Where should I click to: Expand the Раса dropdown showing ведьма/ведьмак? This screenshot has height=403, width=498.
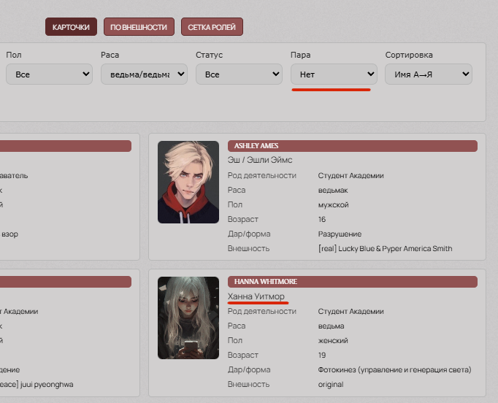144,74
